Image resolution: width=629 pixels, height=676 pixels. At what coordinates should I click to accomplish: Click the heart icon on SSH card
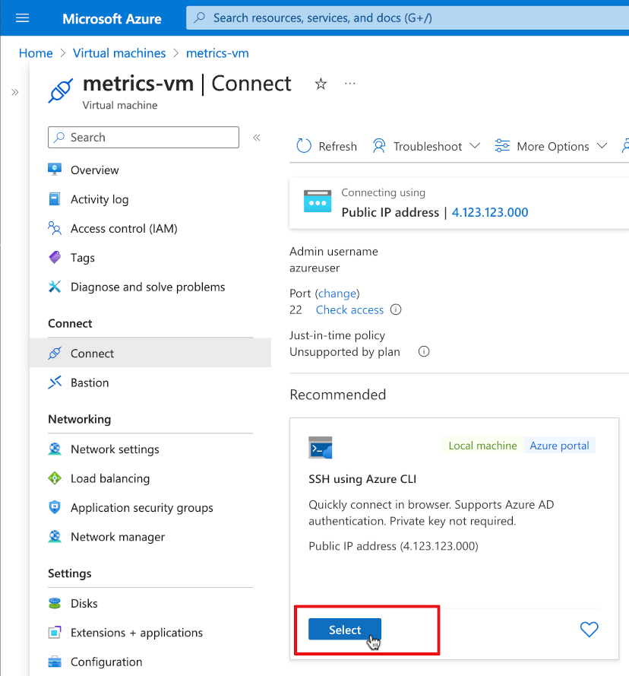click(589, 629)
